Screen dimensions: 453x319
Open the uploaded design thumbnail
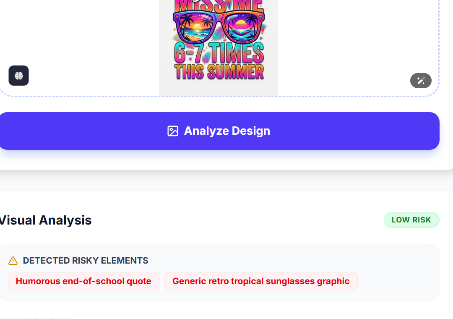coord(218,48)
